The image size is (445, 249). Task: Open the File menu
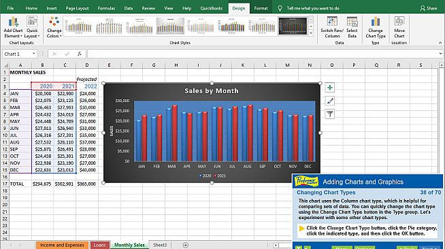(x=10, y=8)
